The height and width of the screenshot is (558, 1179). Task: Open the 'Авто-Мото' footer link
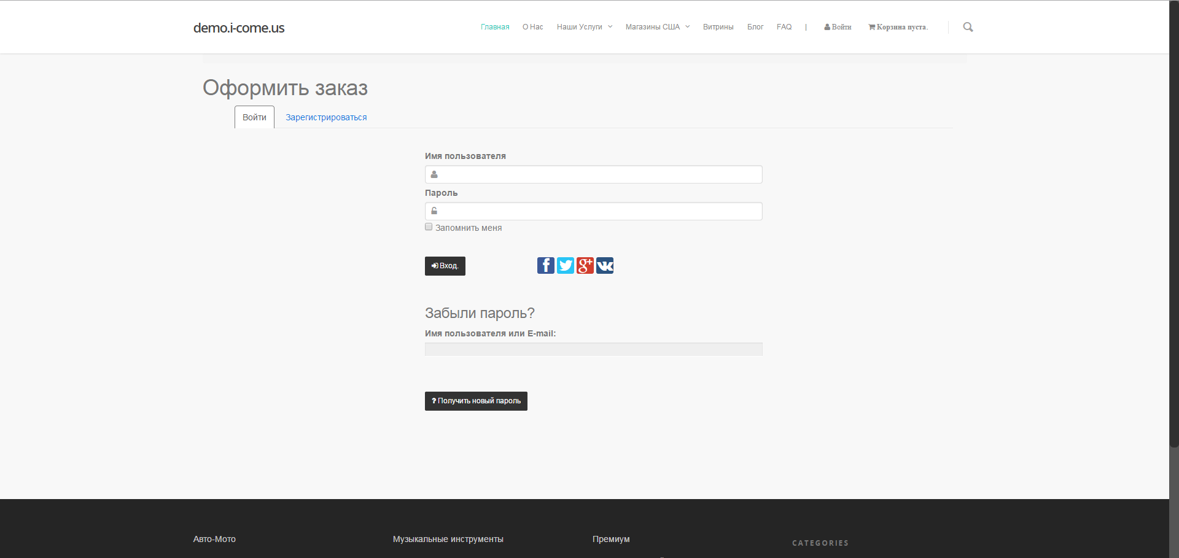pyautogui.click(x=214, y=539)
